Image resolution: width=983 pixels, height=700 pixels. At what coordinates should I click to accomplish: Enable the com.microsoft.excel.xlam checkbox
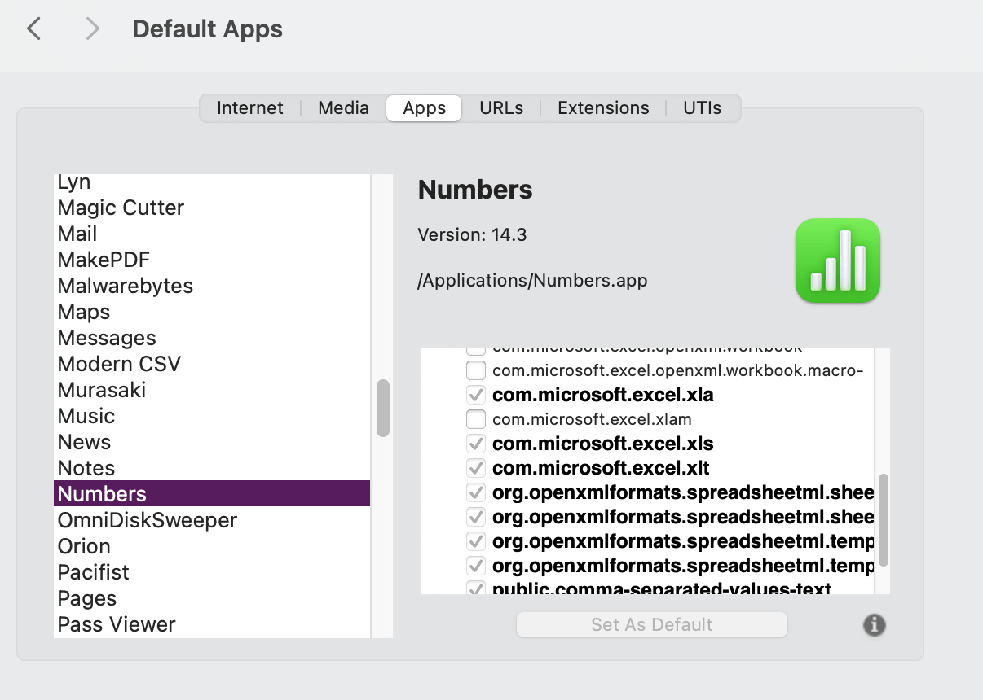coord(476,420)
